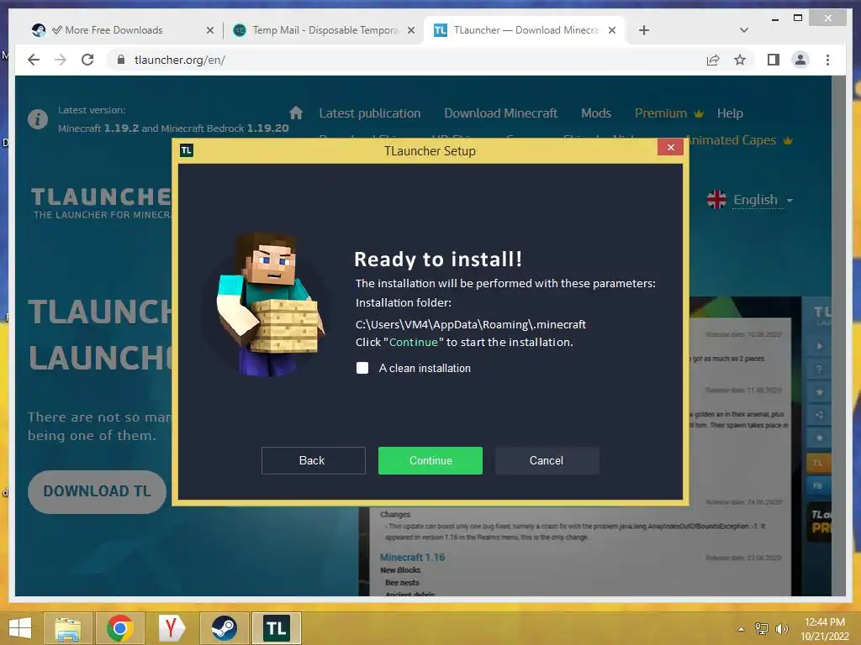861x645 pixels.
Task: Click the installation path text C:\Users\VM4
Action: coord(471,324)
